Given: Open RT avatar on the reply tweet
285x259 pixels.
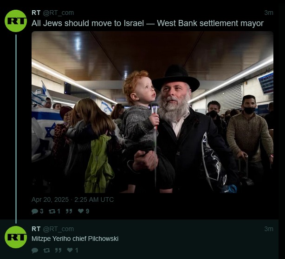Looking at the screenshot, I should pos(16,237).
